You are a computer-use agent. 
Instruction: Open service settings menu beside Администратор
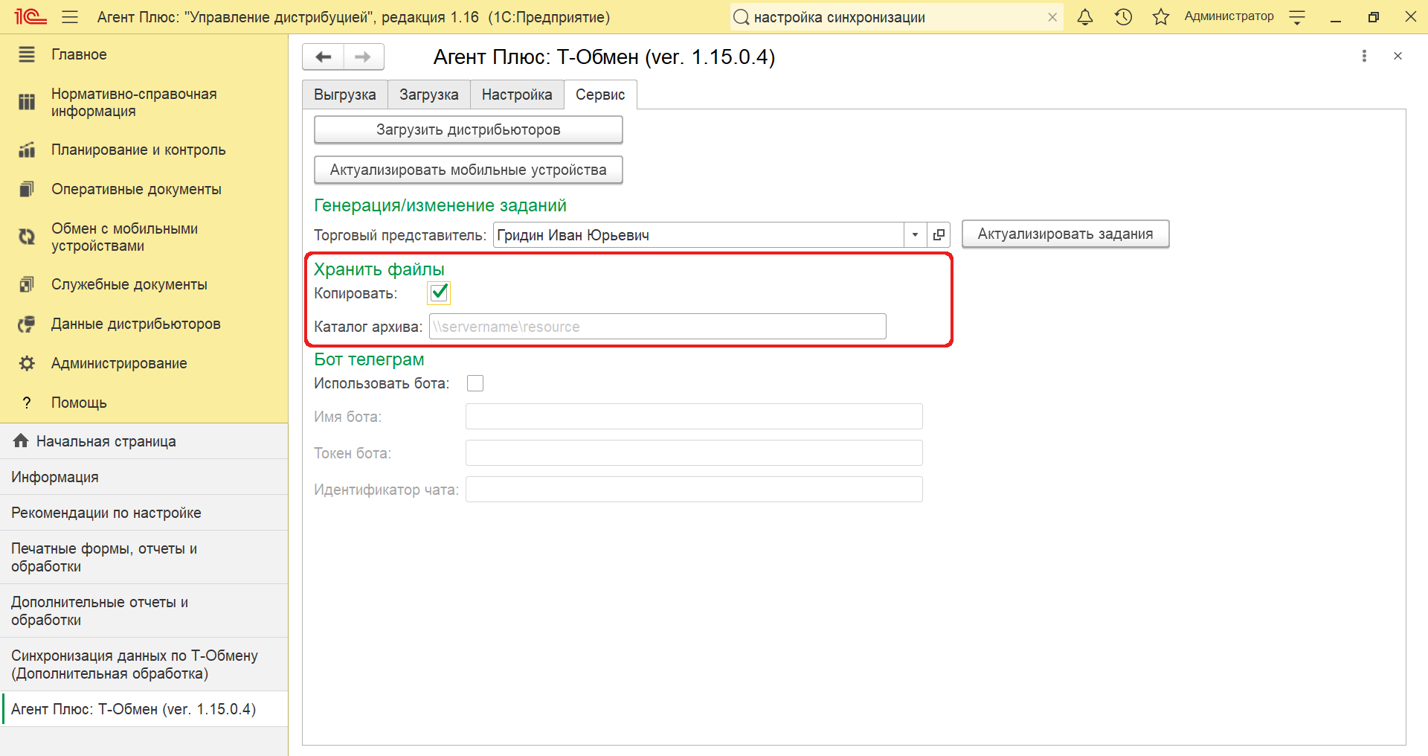tap(1297, 17)
